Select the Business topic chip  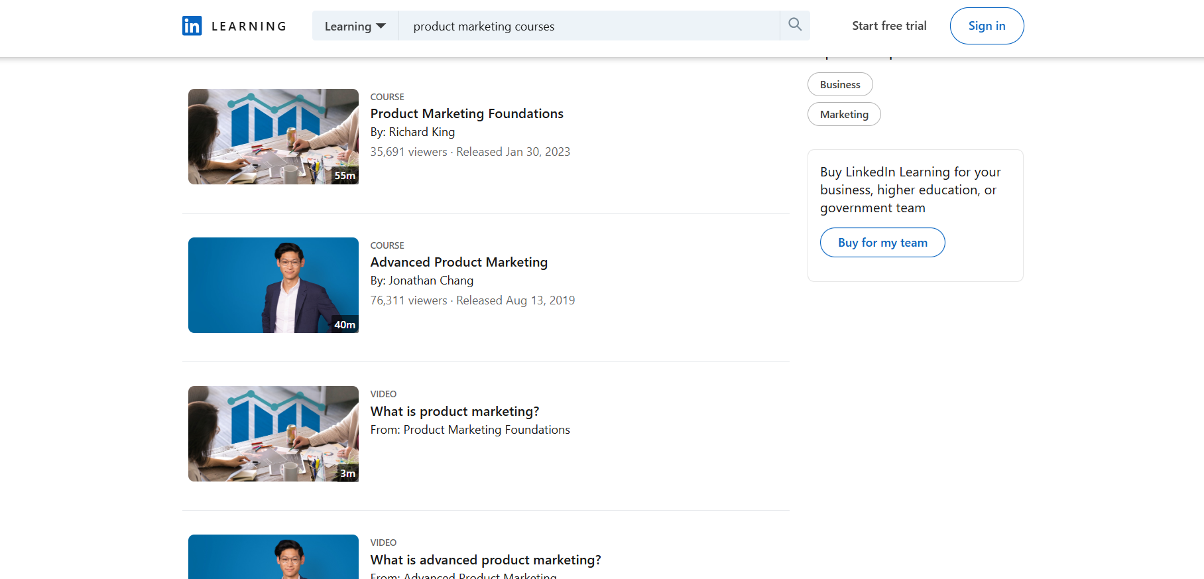pyautogui.click(x=840, y=84)
